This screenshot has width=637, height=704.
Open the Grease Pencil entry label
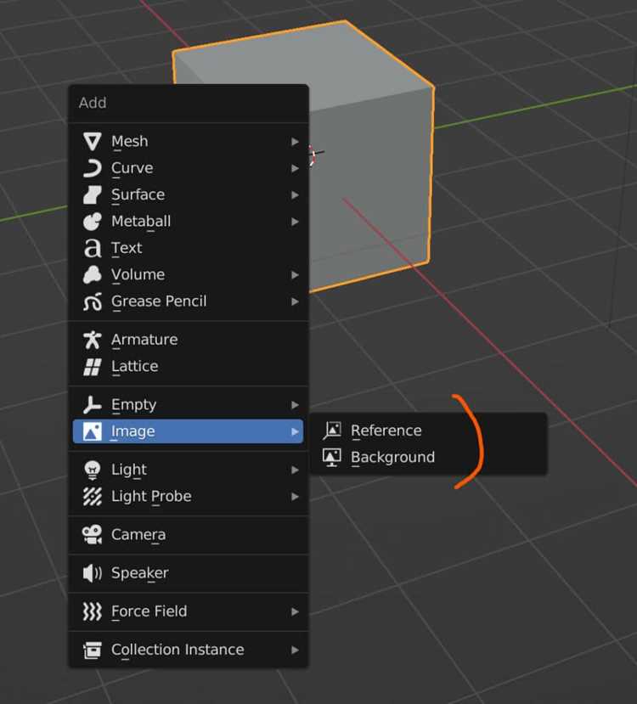coord(159,301)
